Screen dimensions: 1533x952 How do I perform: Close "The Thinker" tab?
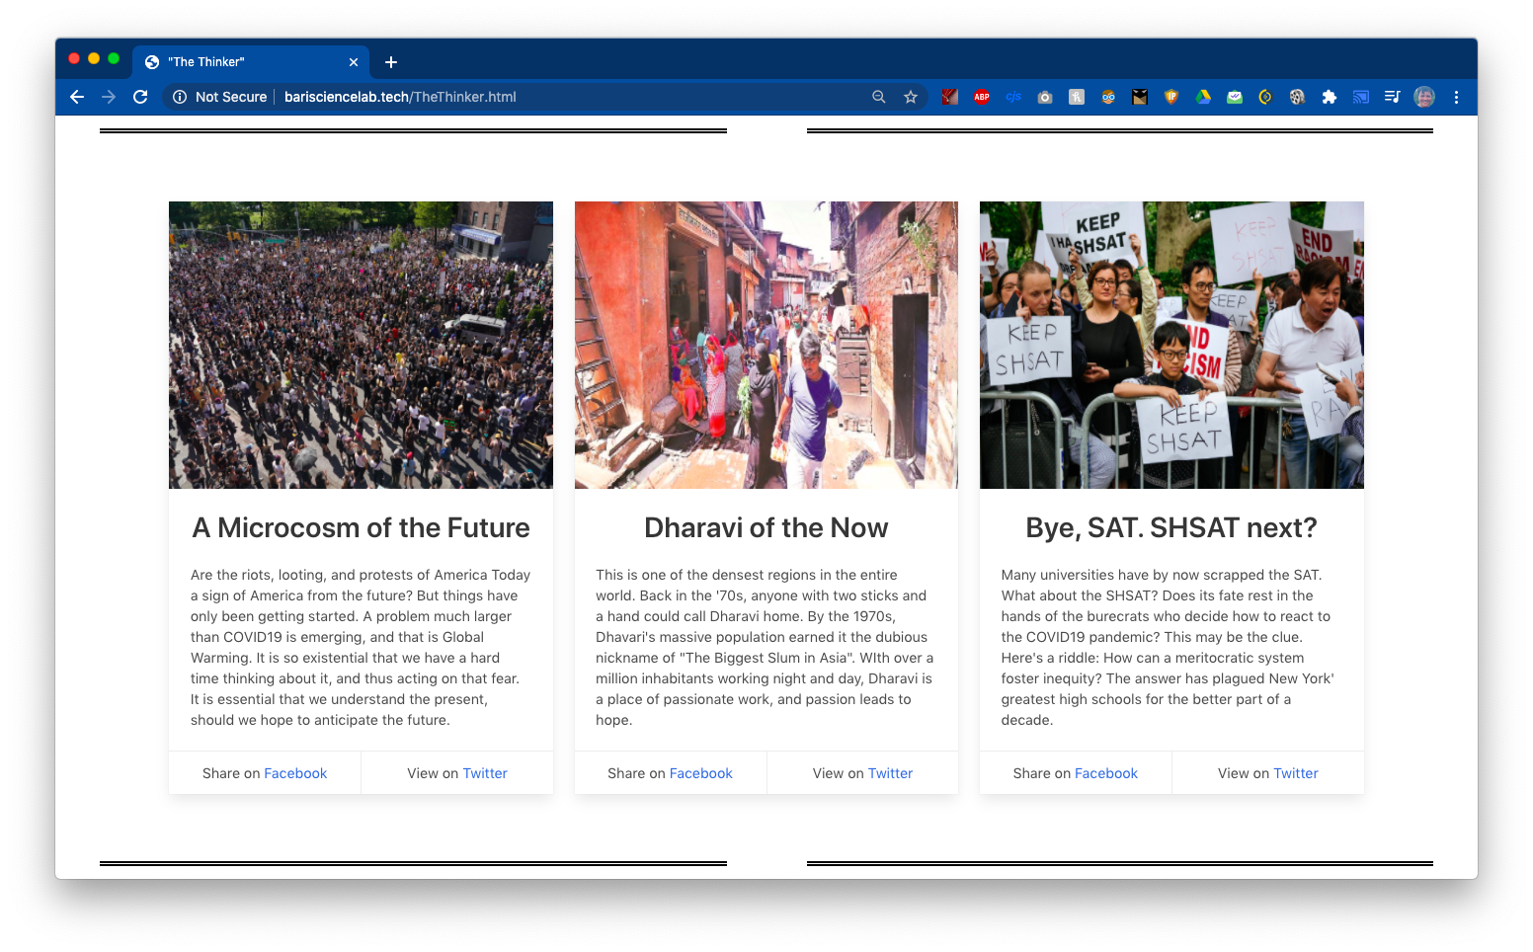(x=354, y=62)
